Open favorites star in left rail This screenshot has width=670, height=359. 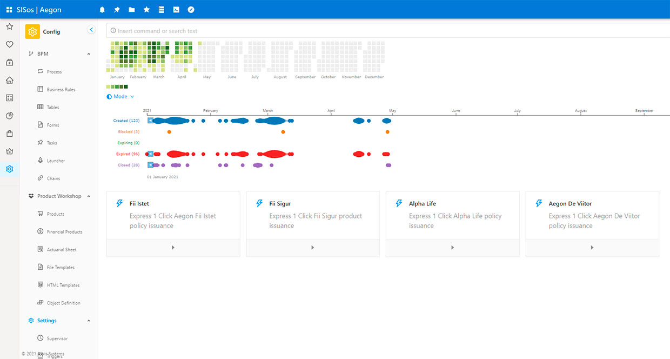click(x=9, y=26)
